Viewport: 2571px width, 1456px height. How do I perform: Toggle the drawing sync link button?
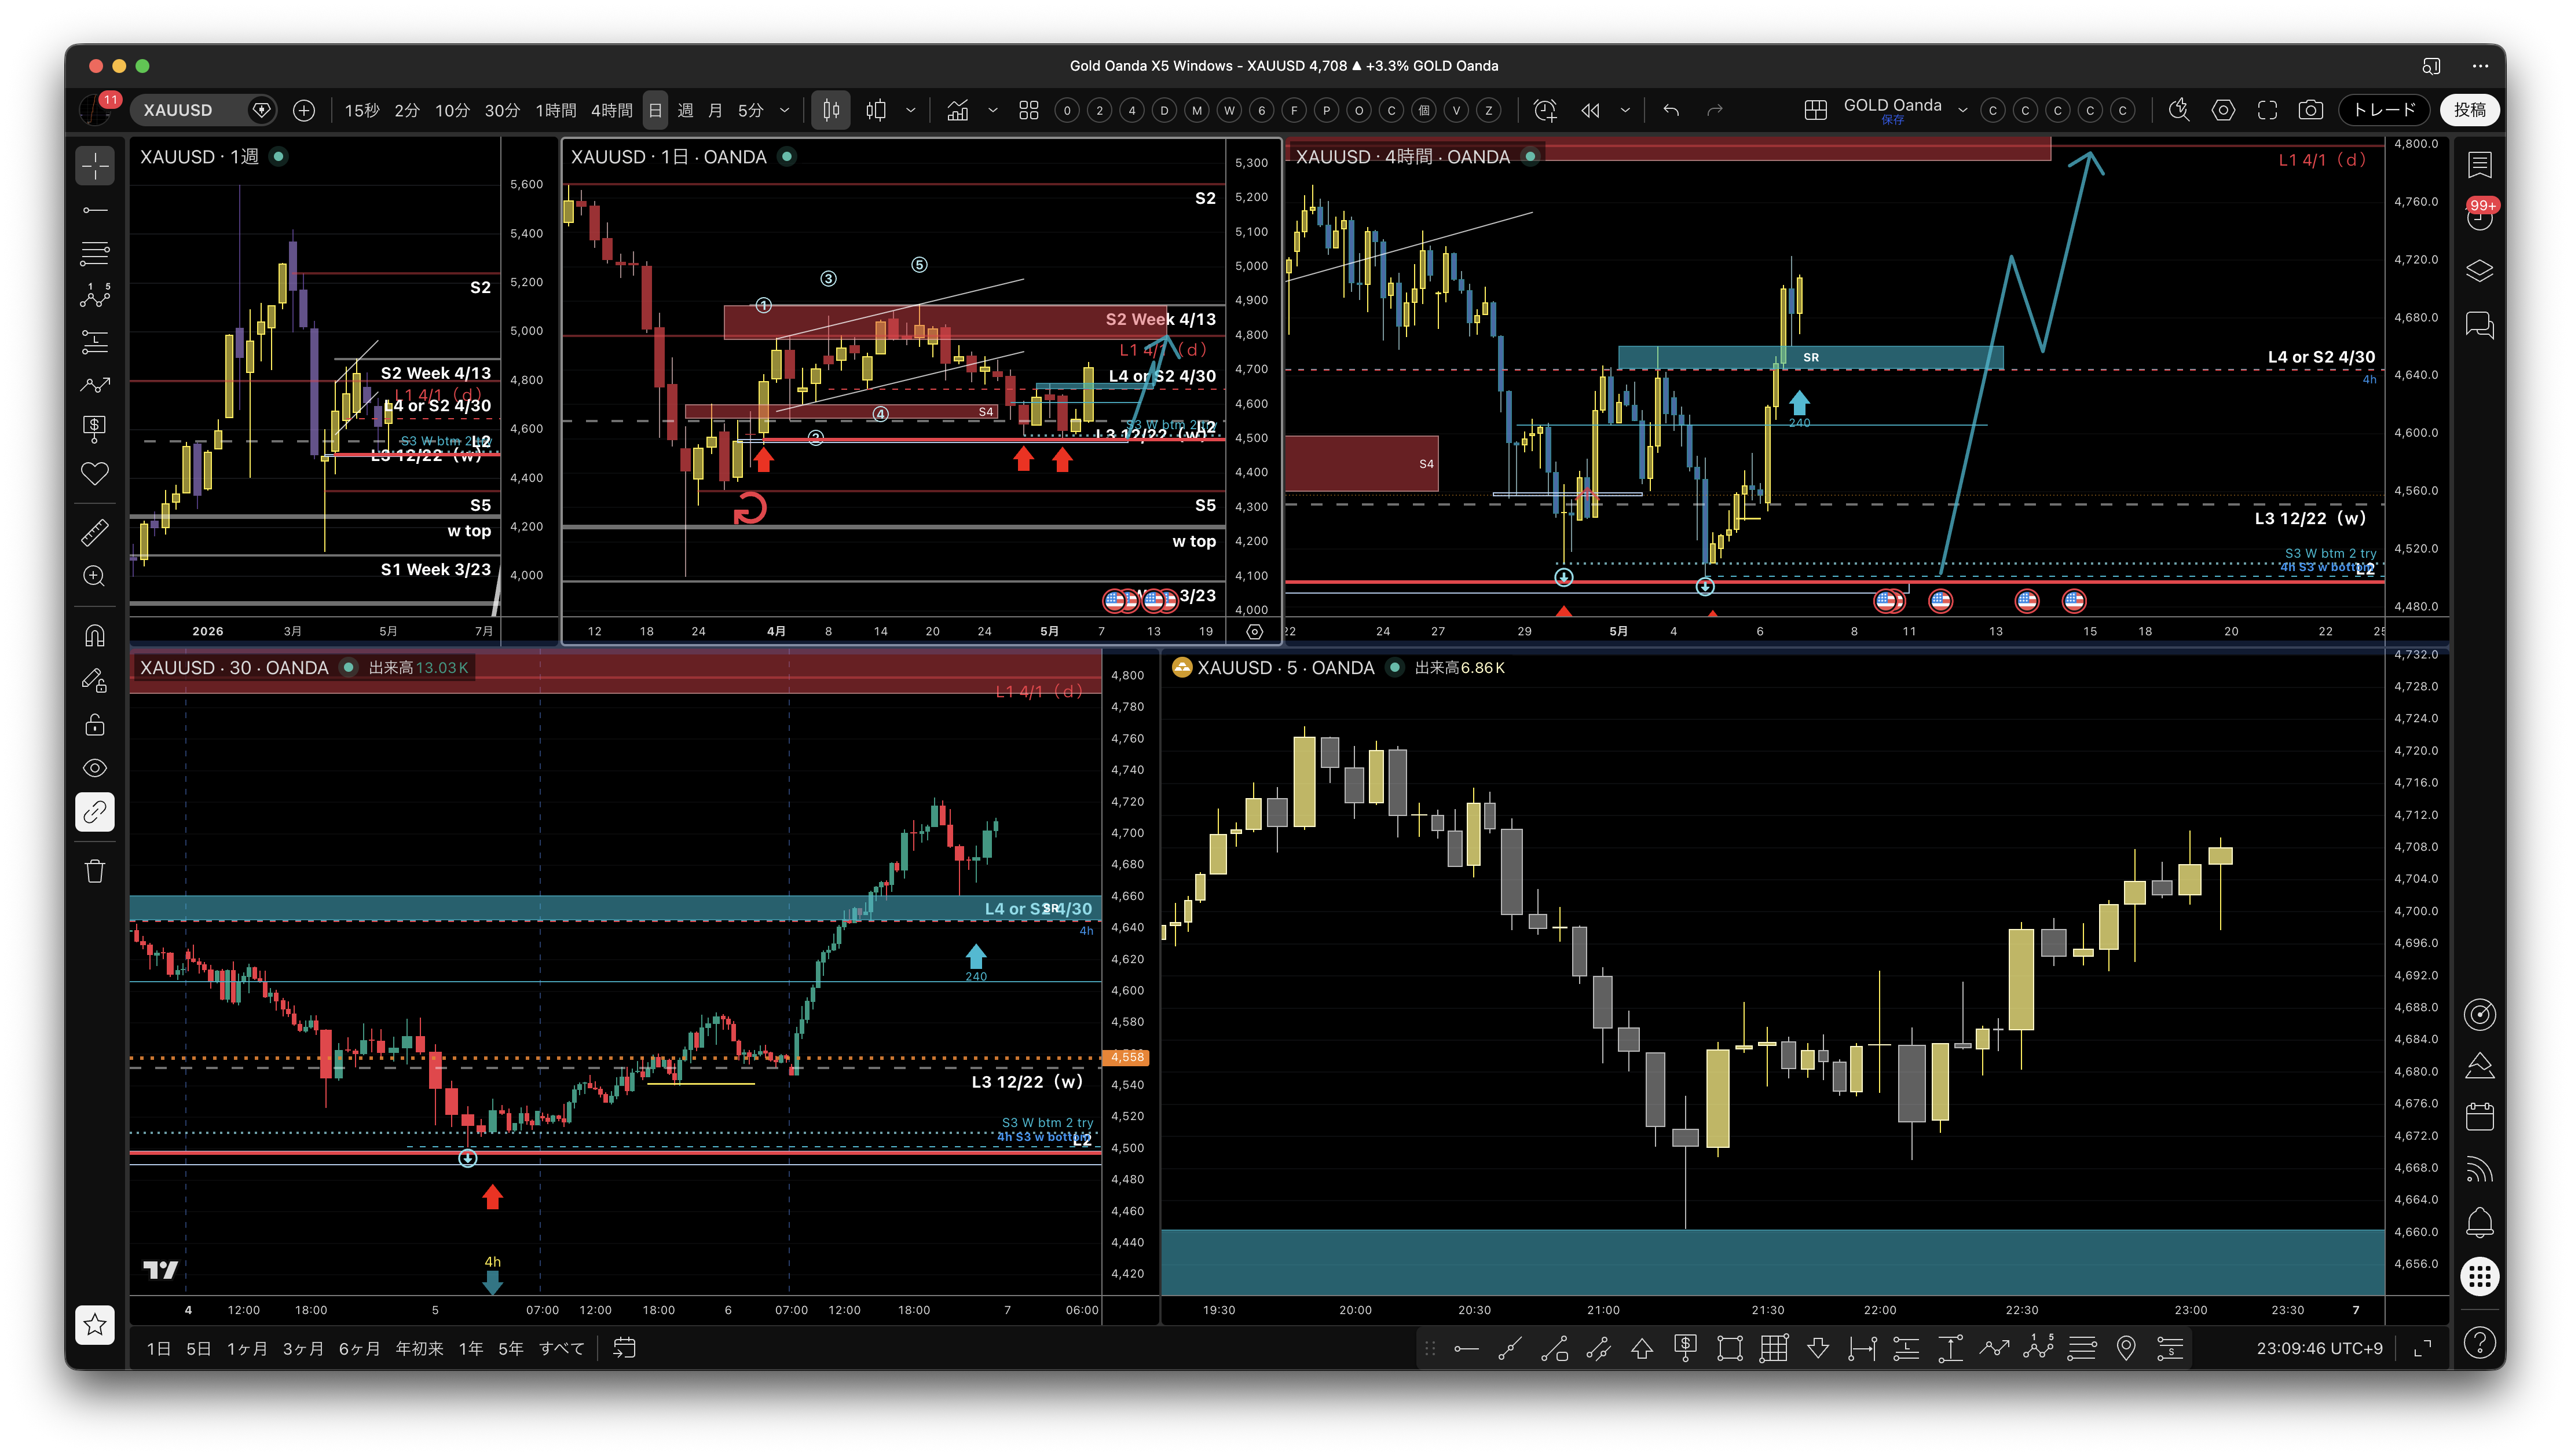95,812
